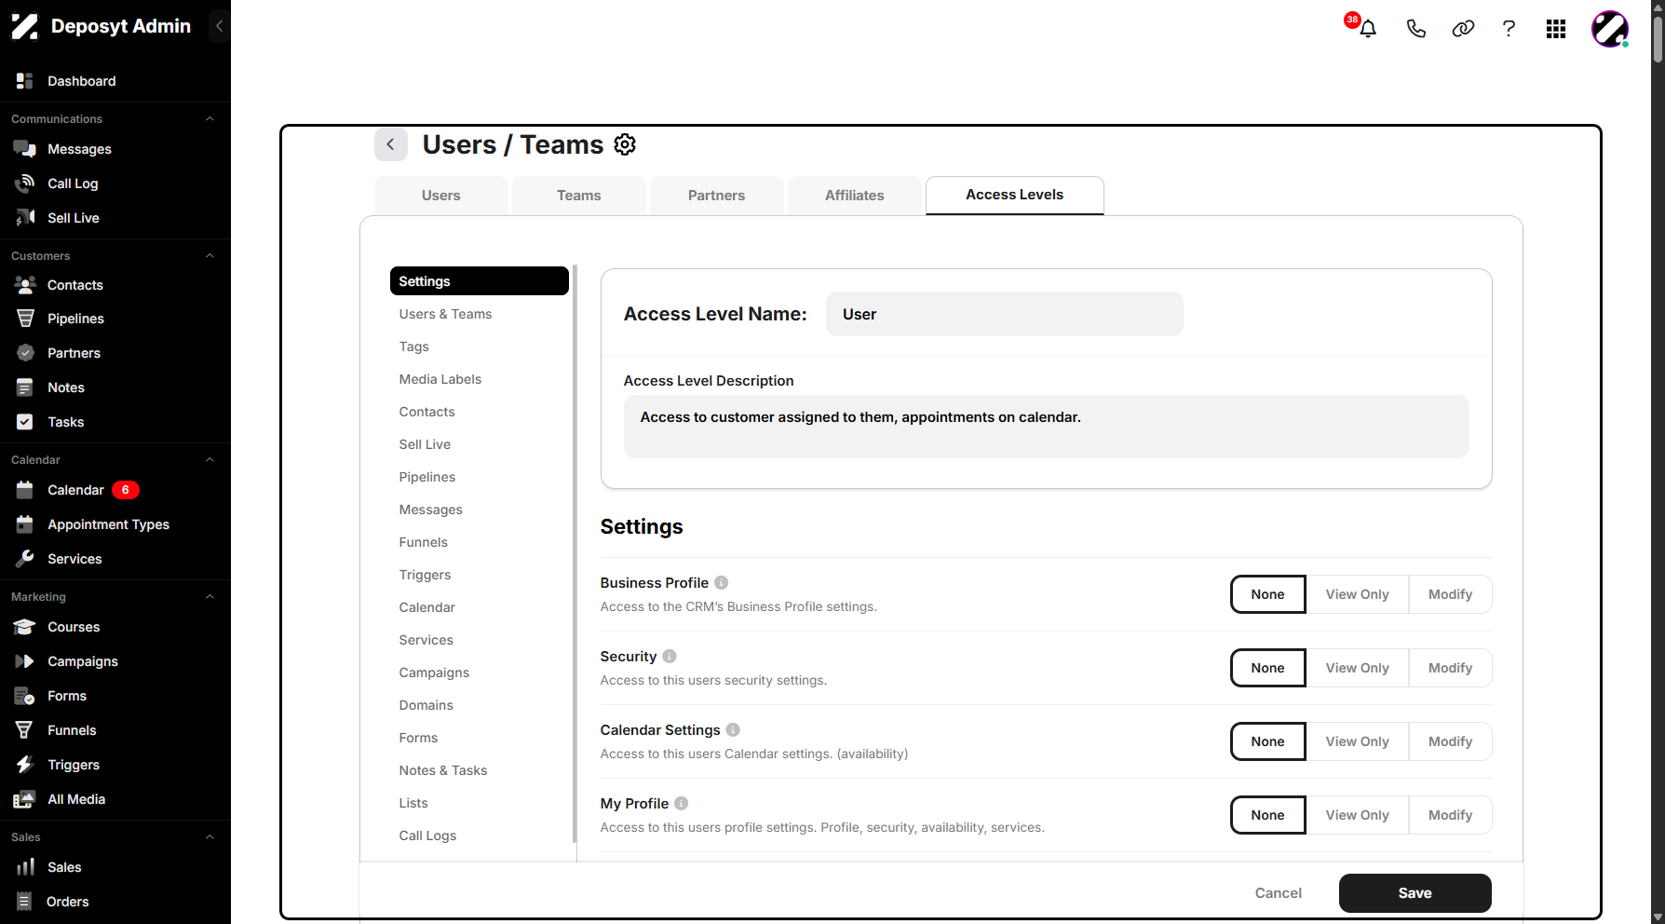Collapse the Marketing sidebar section
Image resolution: width=1665 pixels, height=924 pixels.
[x=210, y=597]
